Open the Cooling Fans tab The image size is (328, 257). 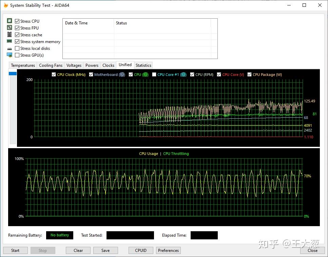(x=51, y=65)
